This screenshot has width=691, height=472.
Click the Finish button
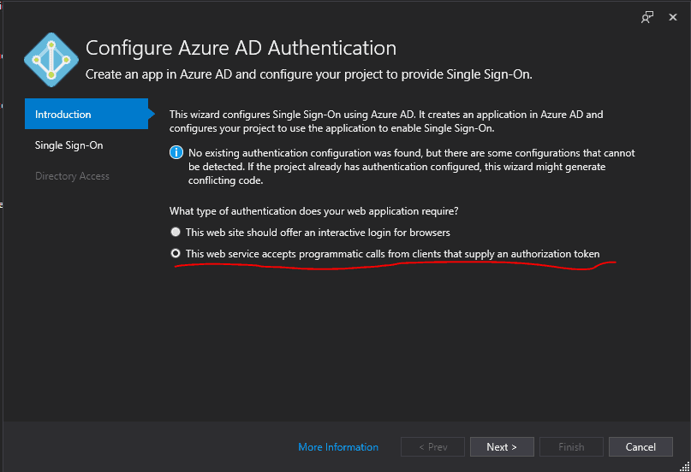coord(571,447)
